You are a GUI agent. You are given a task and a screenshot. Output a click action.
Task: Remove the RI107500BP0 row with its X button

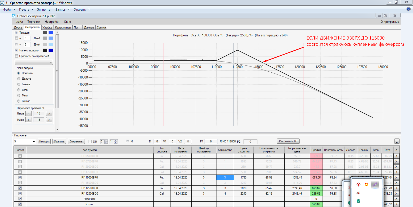click(396, 161)
